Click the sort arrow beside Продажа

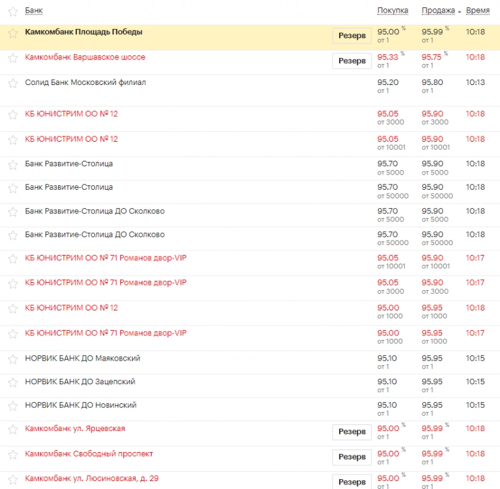click(x=460, y=12)
